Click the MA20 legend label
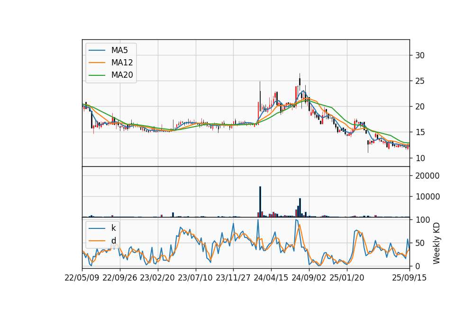This screenshot has width=455, height=327. point(122,75)
